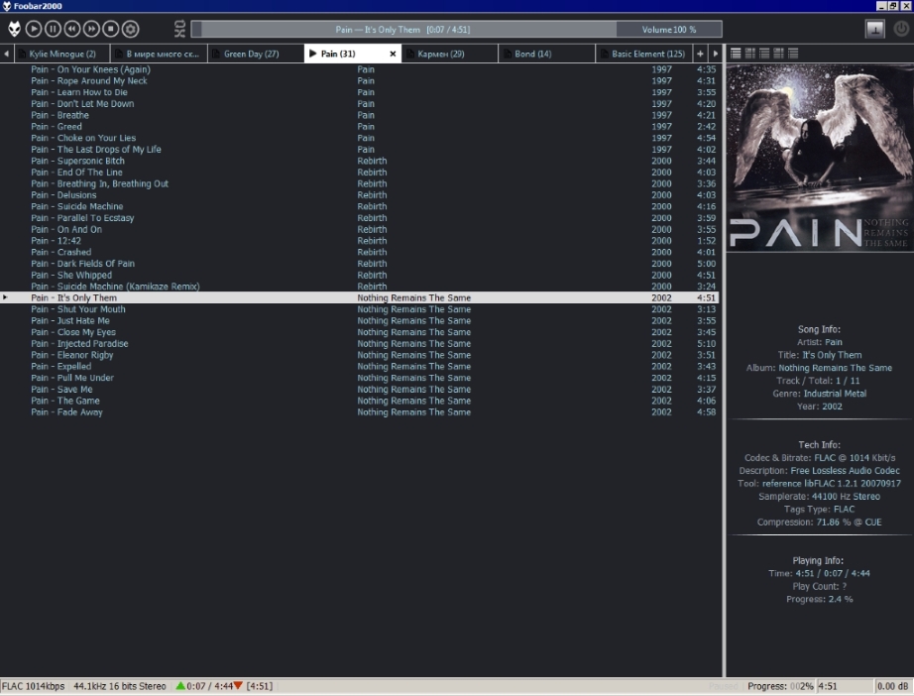Select the fifth playlist layout view icon
The height and width of the screenshot is (696, 914).
pyautogui.click(x=793, y=54)
